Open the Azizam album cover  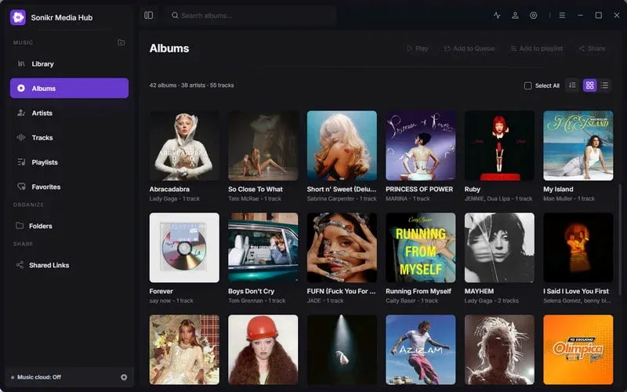420,350
